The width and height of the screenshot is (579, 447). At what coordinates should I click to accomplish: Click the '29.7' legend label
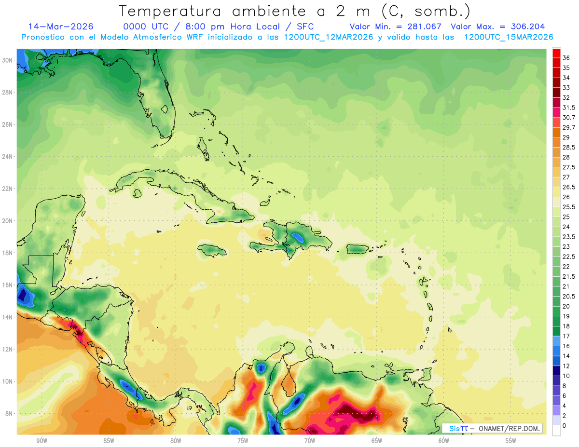point(569,127)
